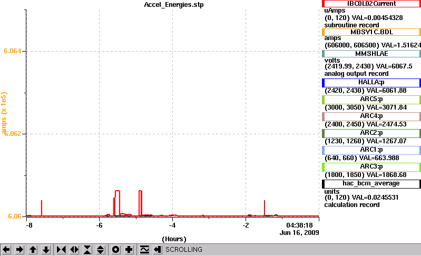Click the value text VAL=6061.88
The height and width of the screenshot is (256, 421).
pos(386,91)
